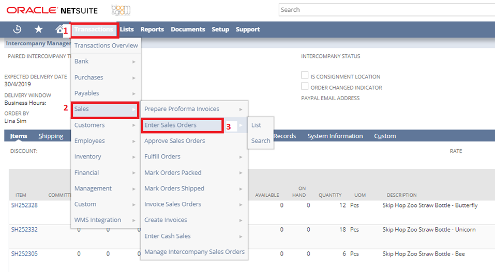The height and width of the screenshot is (272, 495).
Task: Select the Sales menu entry
Action: pyautogui.click(x=105, y=109)
